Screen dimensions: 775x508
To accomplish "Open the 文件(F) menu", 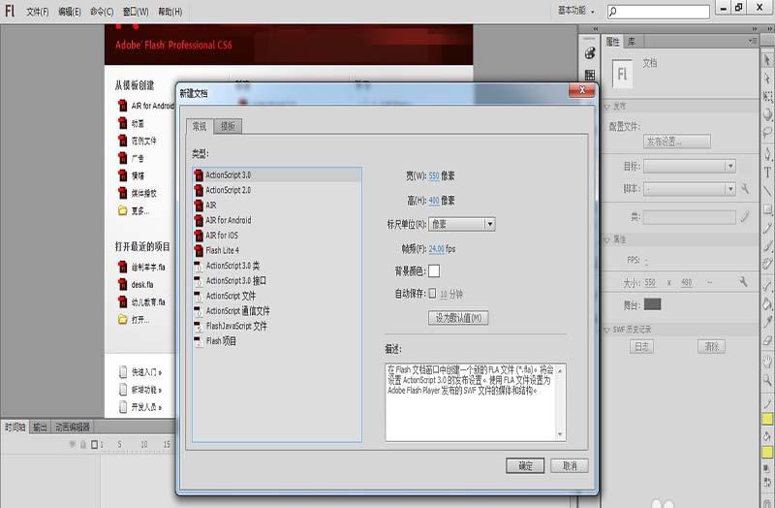I will 38,12.
